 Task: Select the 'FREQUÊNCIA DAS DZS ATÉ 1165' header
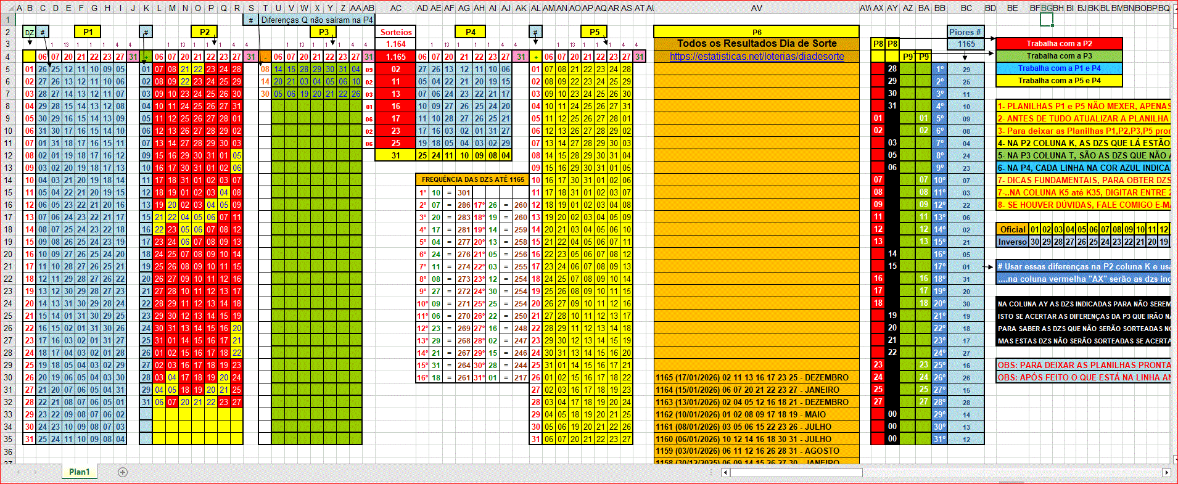(473, 179)
